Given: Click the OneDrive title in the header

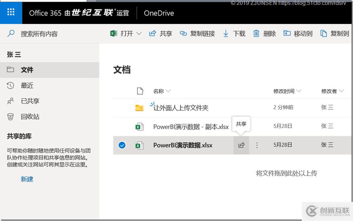Looking at the screenshot, I should coord(159,13).
